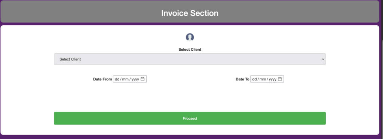
Task: Select the mm segment of Date To
Action: (x=263, y=79)
